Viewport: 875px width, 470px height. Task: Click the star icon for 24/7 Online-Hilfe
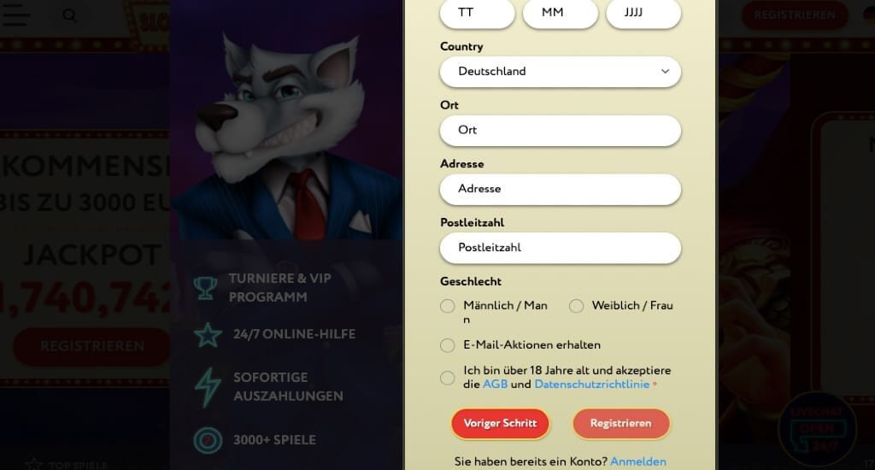coord(208,334)
